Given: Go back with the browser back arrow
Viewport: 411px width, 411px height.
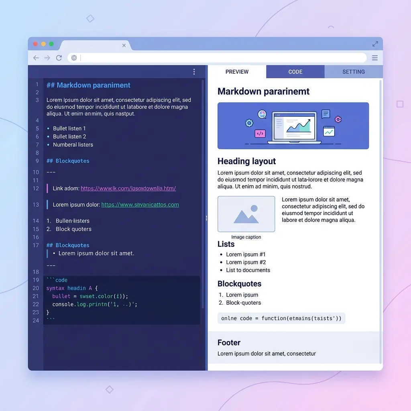Looking at the screenshot, I should pos(36,58).
